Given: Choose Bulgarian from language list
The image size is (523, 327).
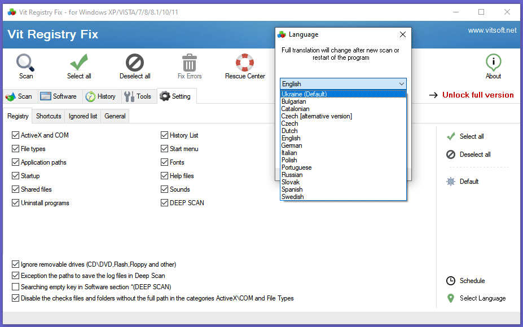Looking at the screenshot, I should coord(343,101).
